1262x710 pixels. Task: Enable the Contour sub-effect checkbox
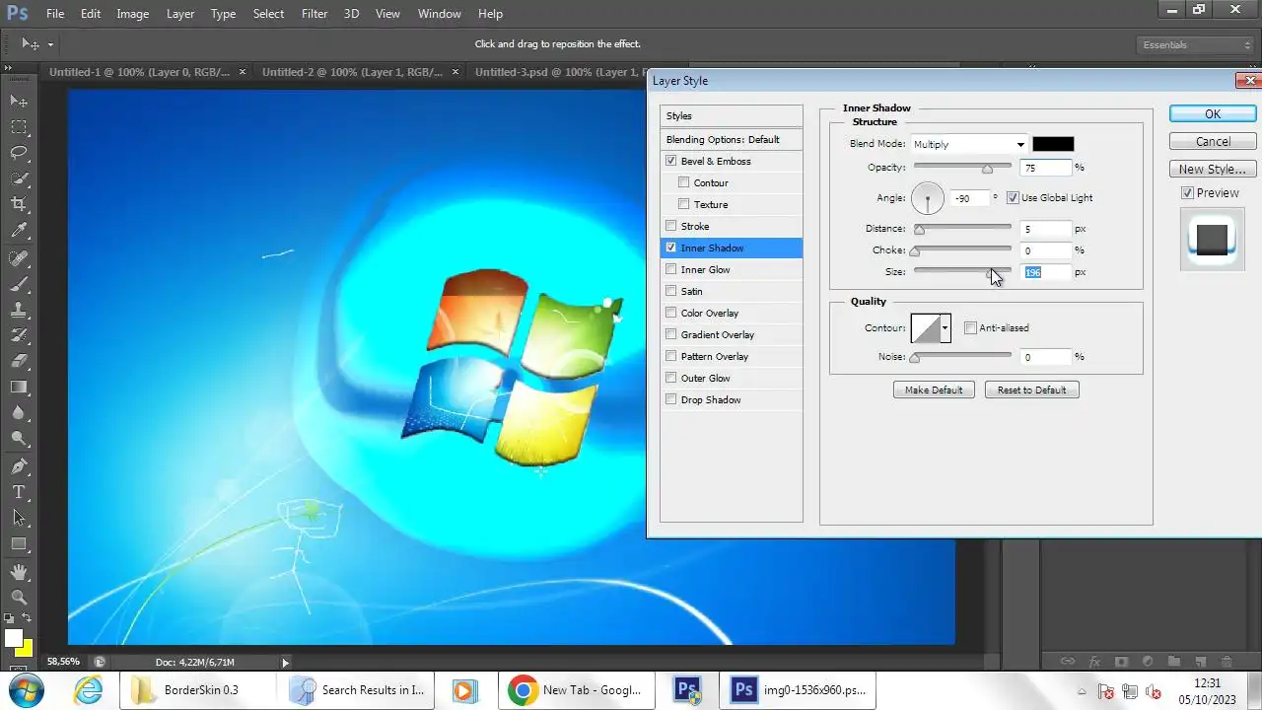(x=684, y=182)
